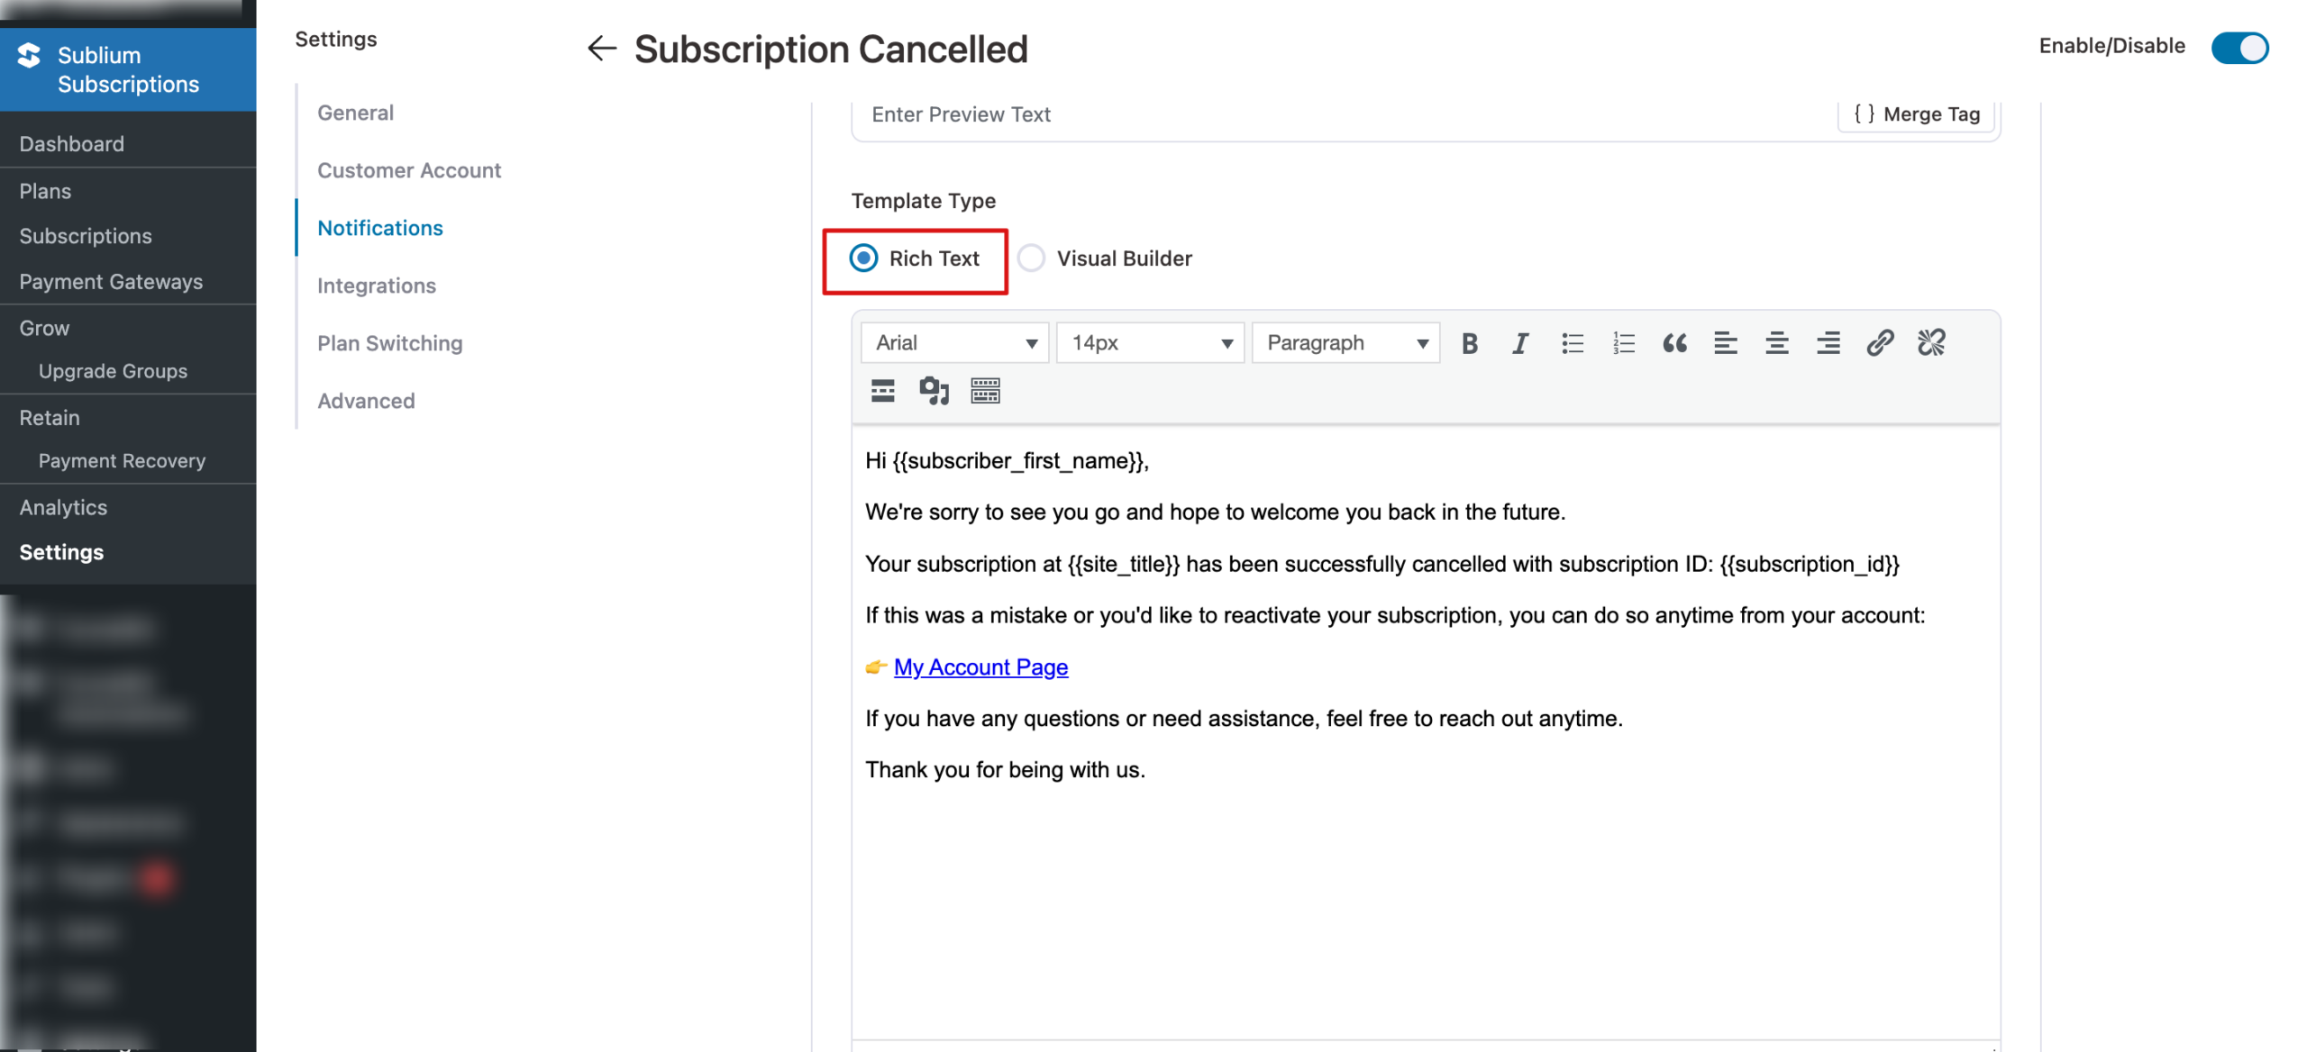
Task: Remove the link from selected text
Action: [x=1931, y=342]
